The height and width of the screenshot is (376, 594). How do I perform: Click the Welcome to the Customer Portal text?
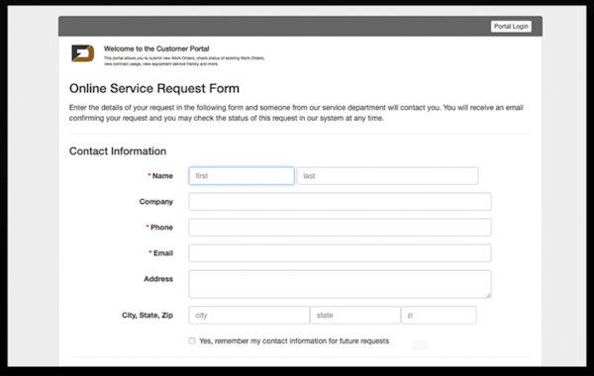point(156,48)
